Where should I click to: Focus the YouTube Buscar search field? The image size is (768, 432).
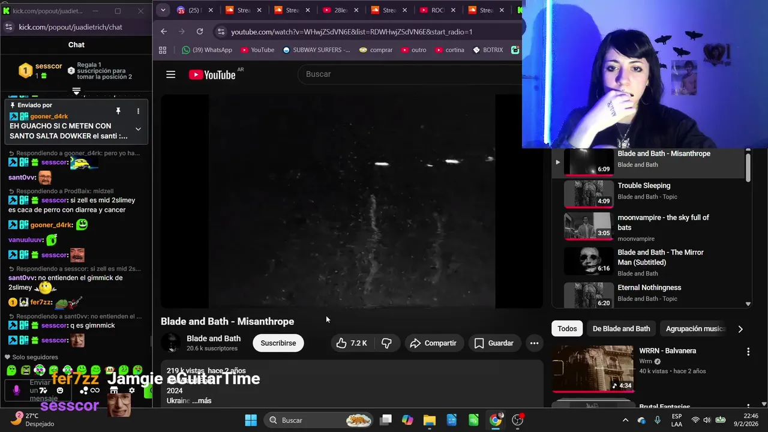(x=410, y=74)
